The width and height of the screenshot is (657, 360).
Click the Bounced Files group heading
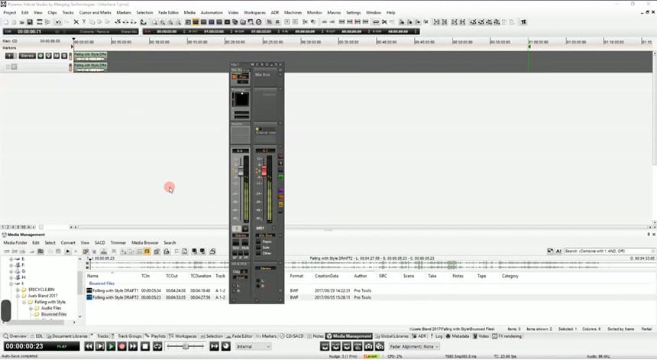tap(102, 284)
